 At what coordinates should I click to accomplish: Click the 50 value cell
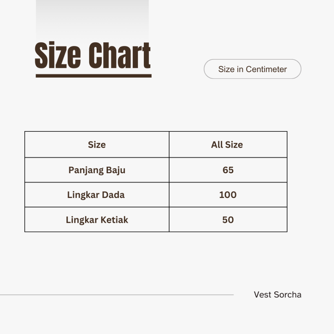click(228, 220)
